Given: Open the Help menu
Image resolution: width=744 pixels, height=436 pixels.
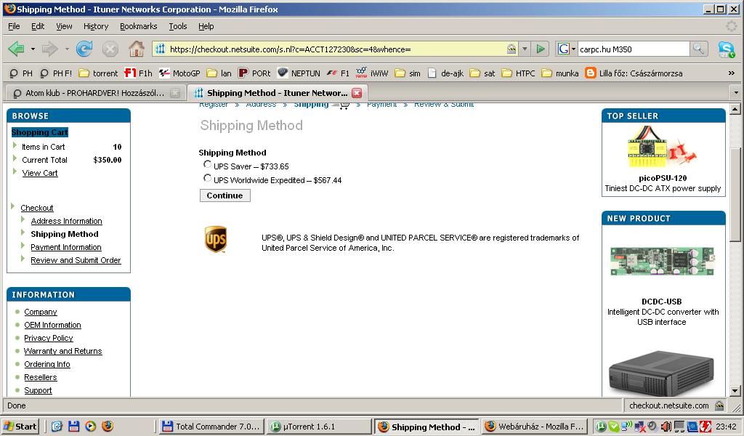Looking at the screenshot, I should point(206,26).
